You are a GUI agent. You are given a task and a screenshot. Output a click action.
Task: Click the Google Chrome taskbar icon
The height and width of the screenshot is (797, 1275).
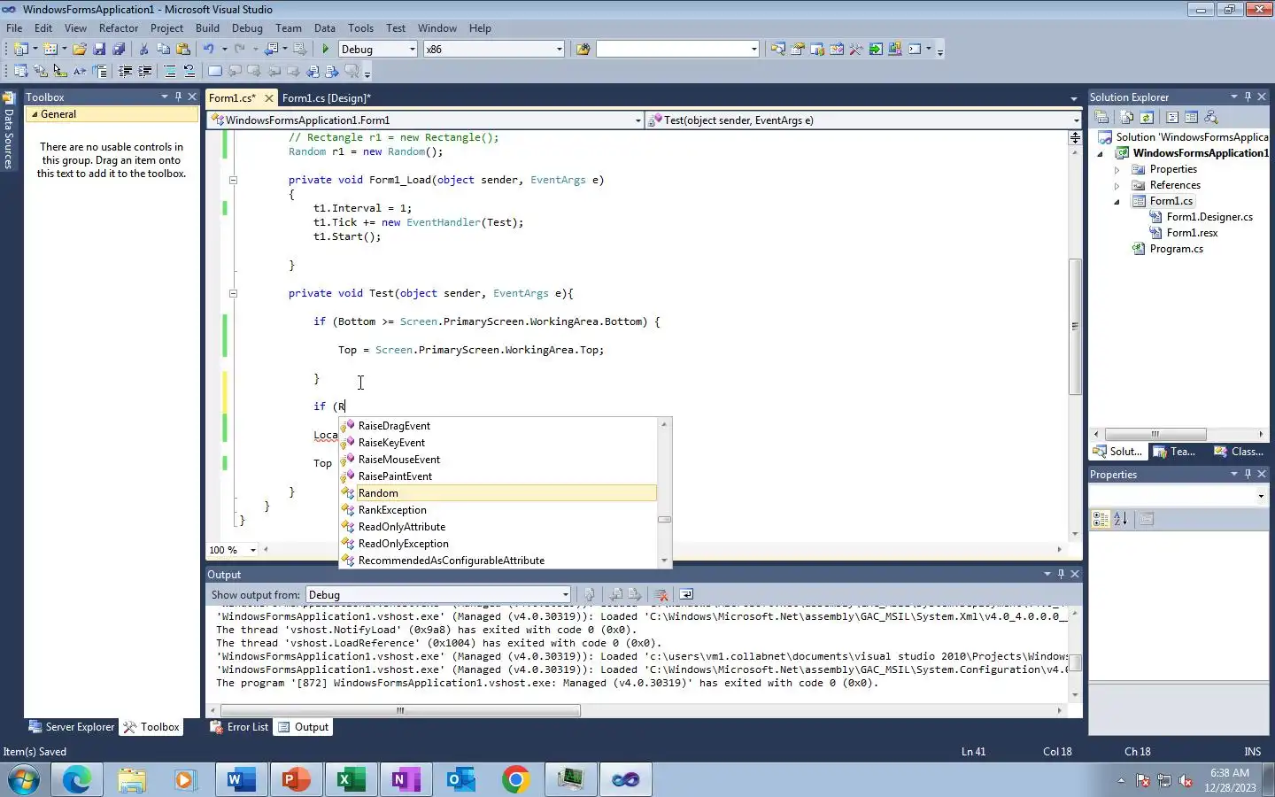pos(516,779)
